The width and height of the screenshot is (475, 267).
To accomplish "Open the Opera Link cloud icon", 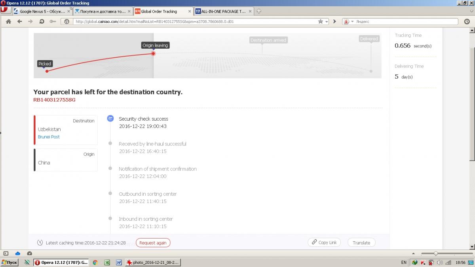I will point(18,253).
